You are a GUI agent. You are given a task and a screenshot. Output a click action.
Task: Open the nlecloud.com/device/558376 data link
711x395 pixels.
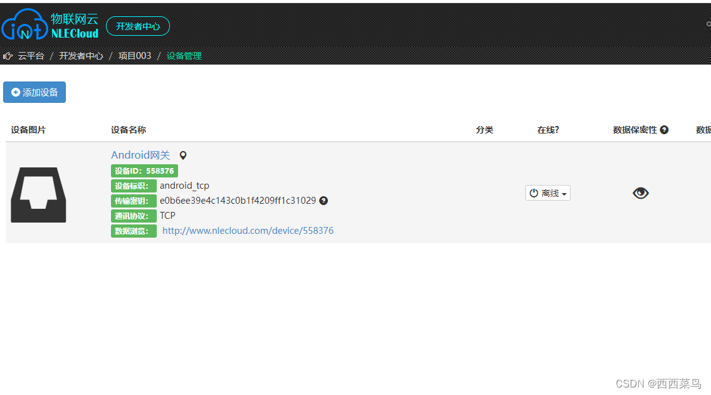click(248, 230)
